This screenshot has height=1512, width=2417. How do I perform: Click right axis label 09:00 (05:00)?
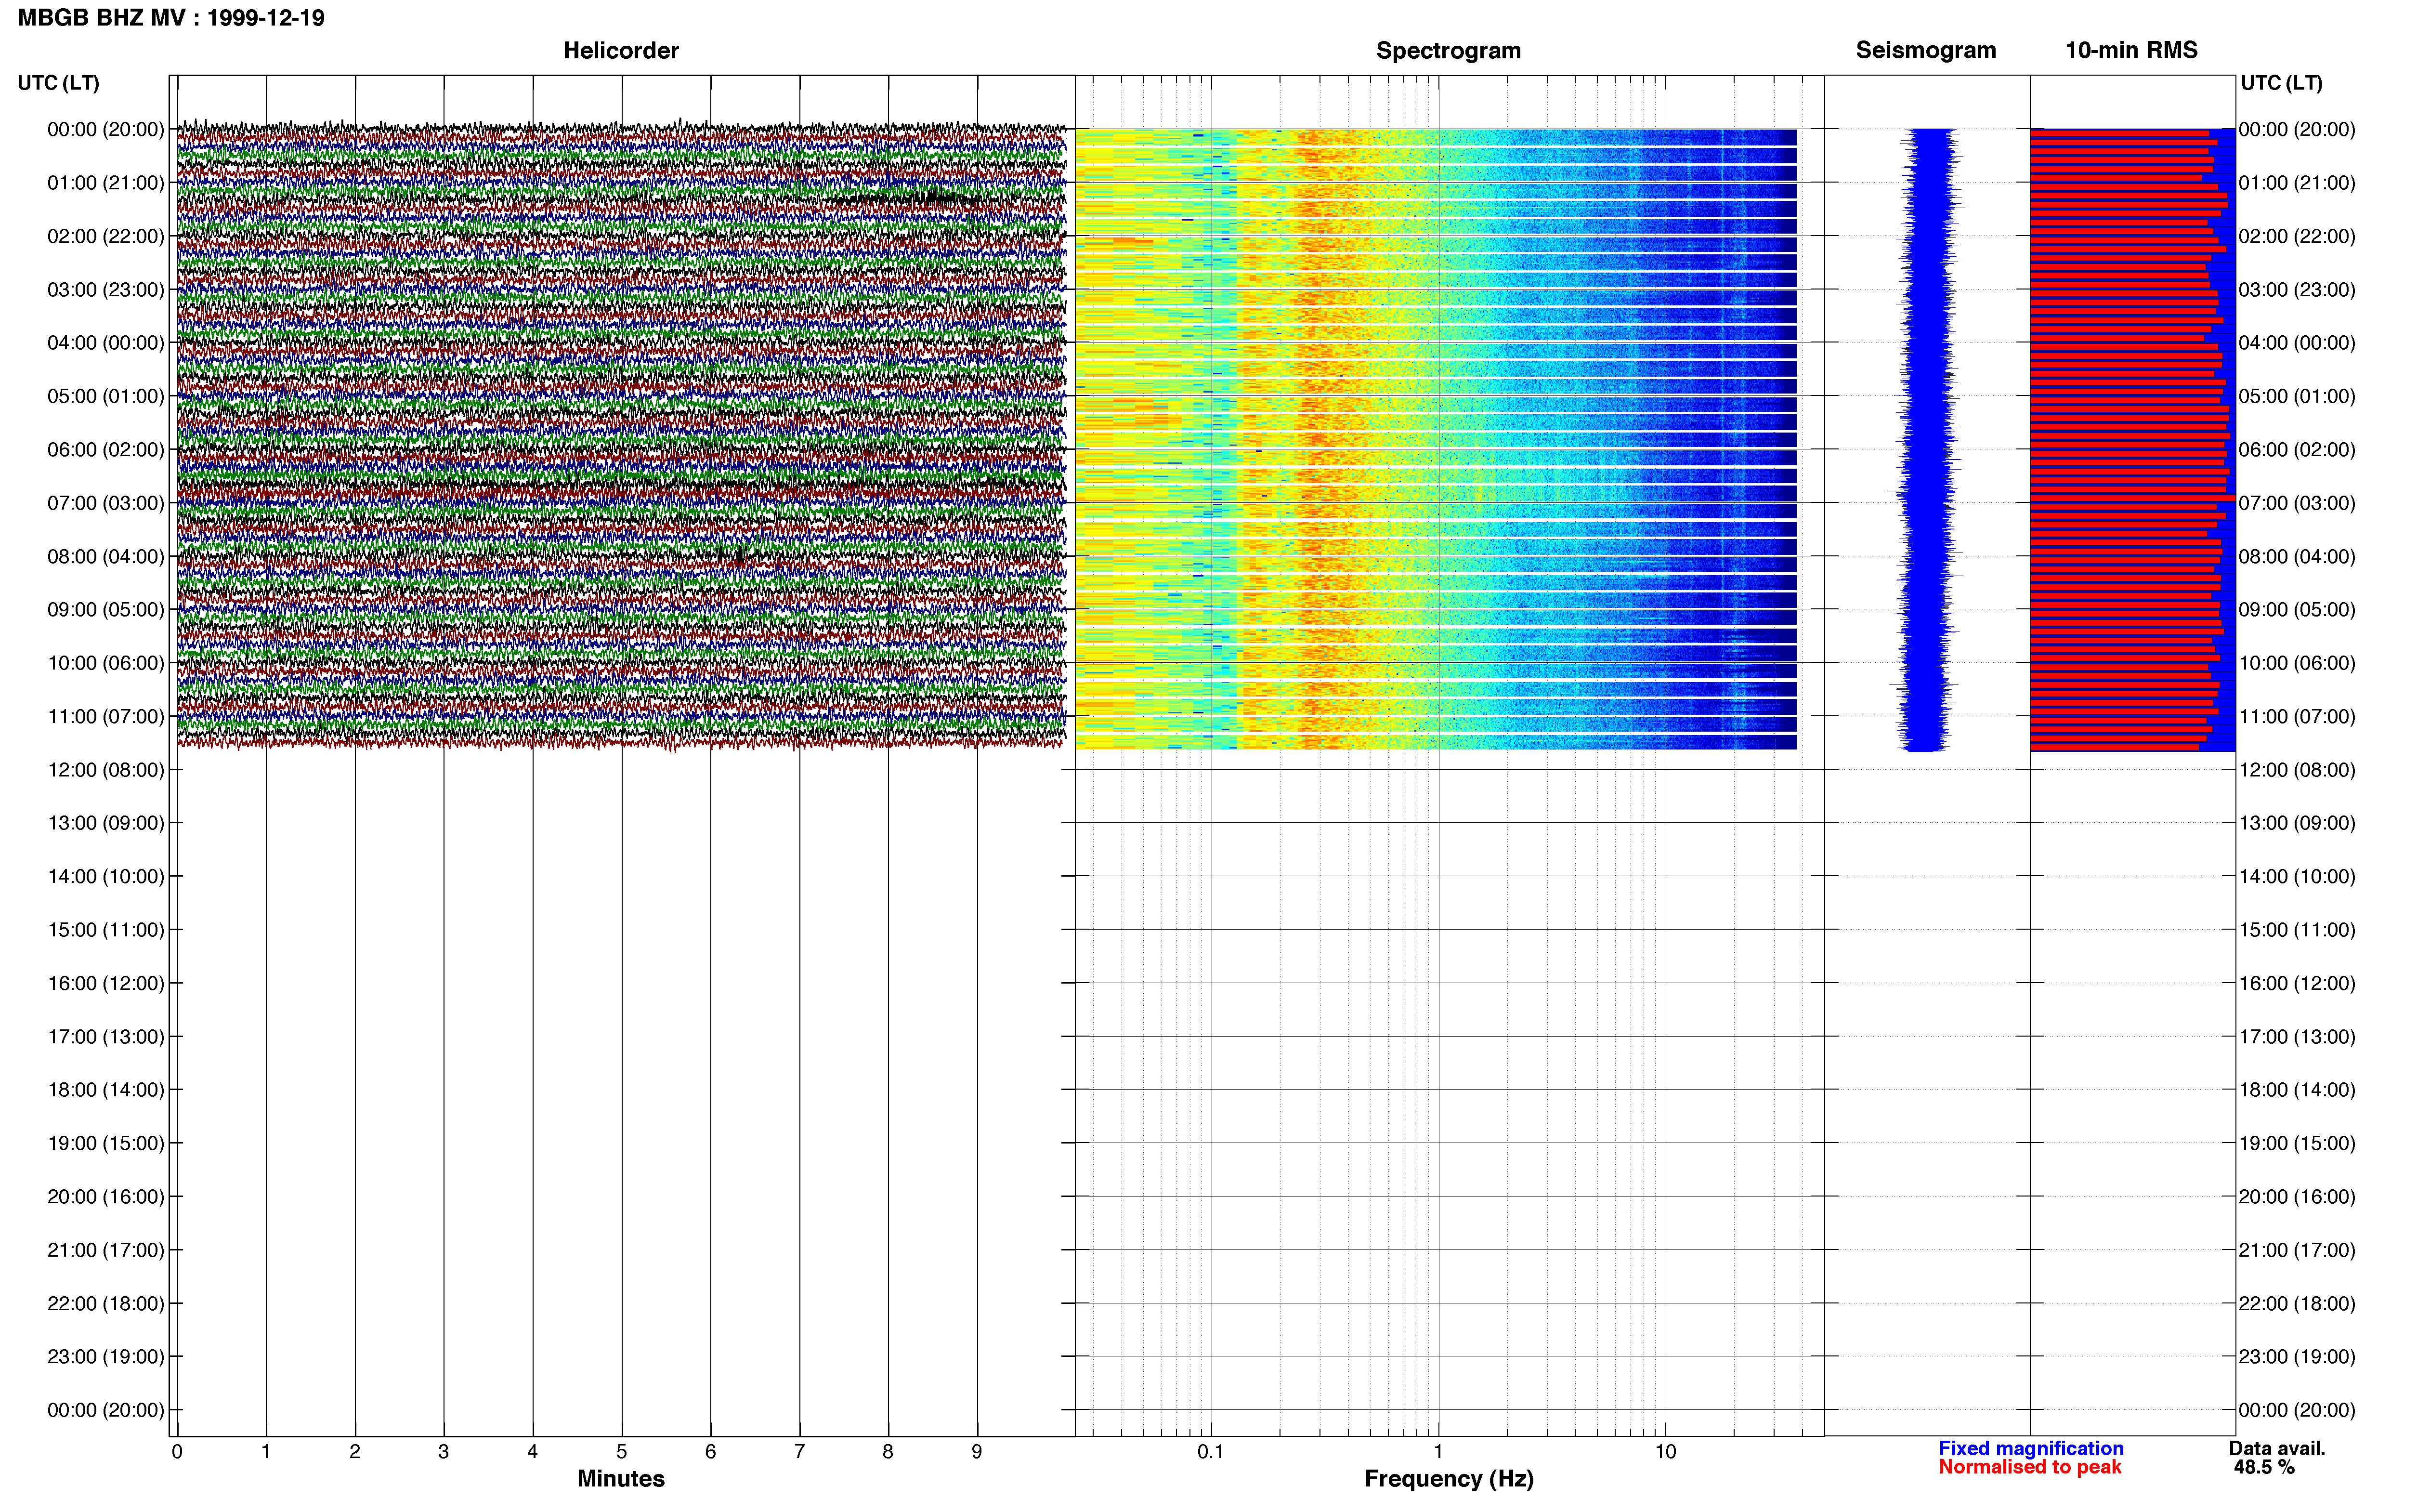[x=2297, y=610]
